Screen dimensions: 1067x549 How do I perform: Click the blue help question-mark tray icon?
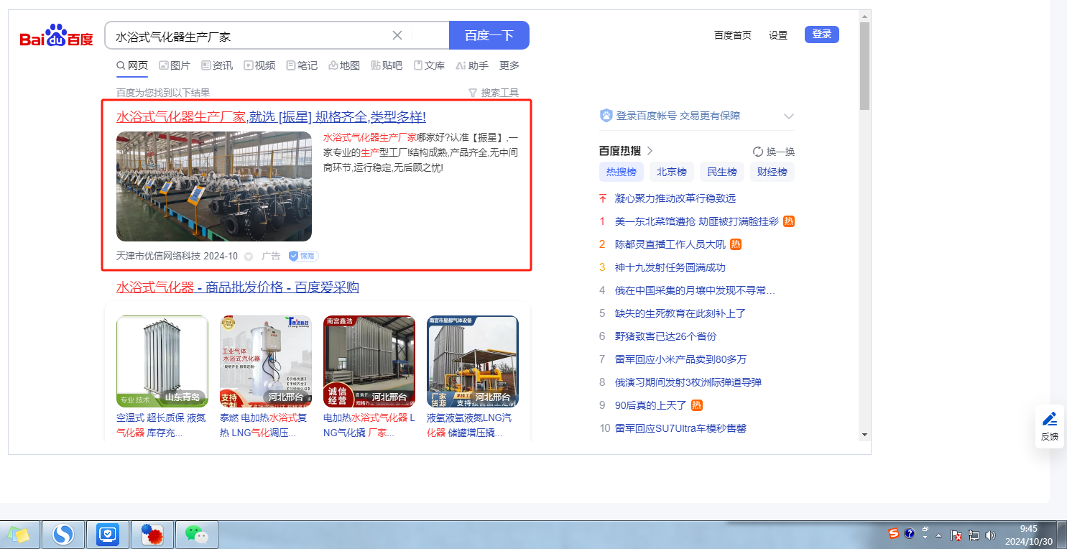[x=910, y=533]
